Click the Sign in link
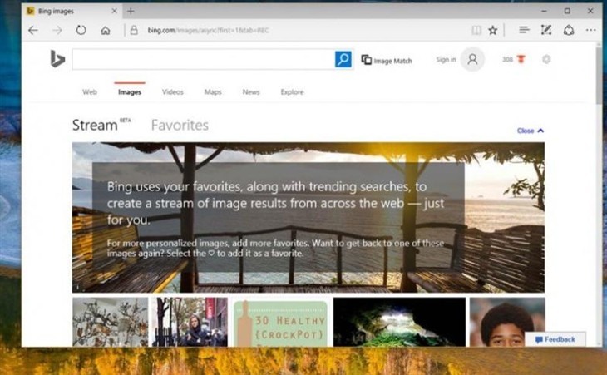Screen dimensions: 607x375 pos(446,60)
